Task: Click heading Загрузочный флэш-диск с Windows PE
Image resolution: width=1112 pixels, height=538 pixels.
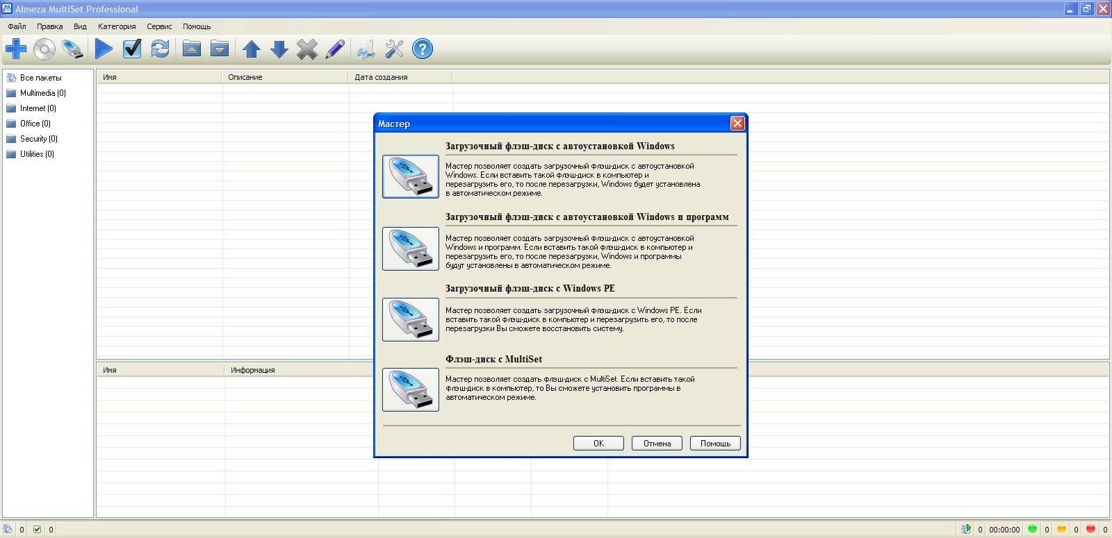Action: coord(530,288)
